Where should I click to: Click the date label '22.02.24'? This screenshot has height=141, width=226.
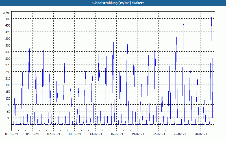159,134
